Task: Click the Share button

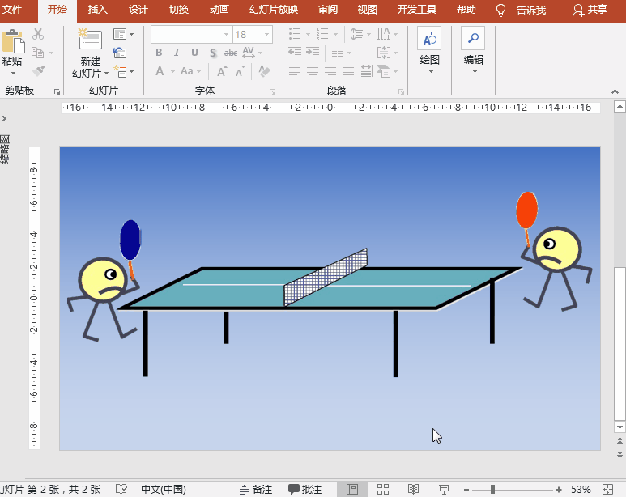Action: [x=590, y=10]
